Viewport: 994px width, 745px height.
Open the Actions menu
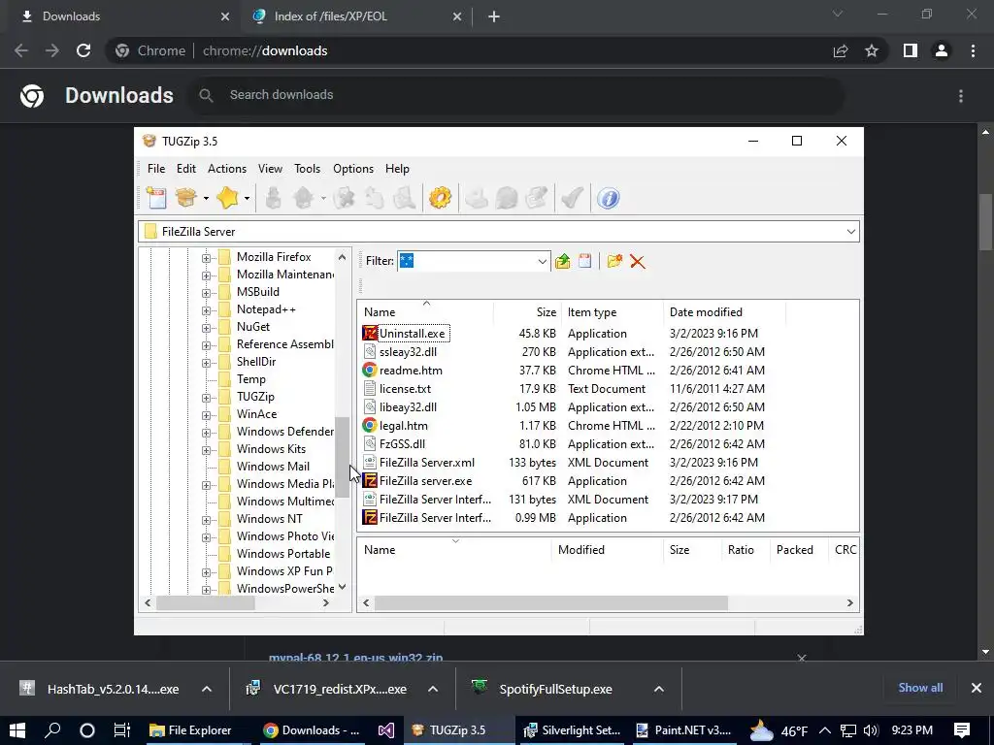227,169
